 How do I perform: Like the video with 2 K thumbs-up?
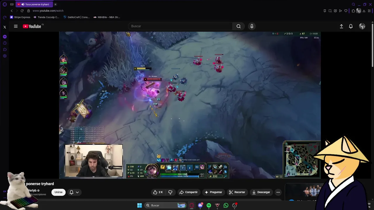(x=158, y=192)
